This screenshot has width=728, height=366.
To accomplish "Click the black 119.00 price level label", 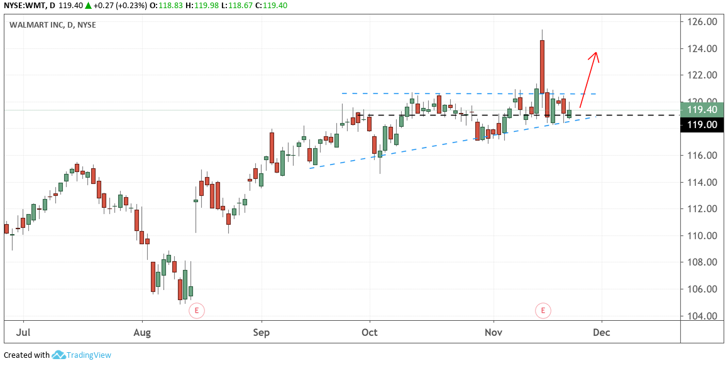I will [x=702, y=124].
